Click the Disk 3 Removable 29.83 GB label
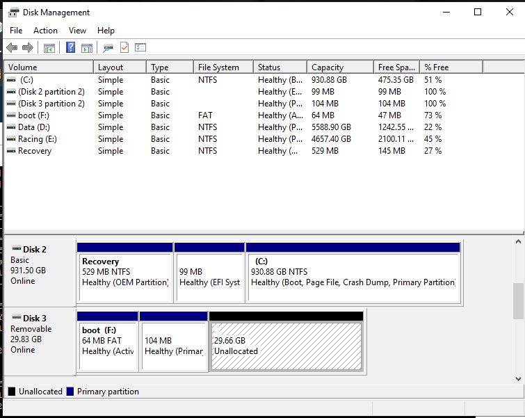The height and width of the screenshot is (418, 525). [x=40, y=341]
